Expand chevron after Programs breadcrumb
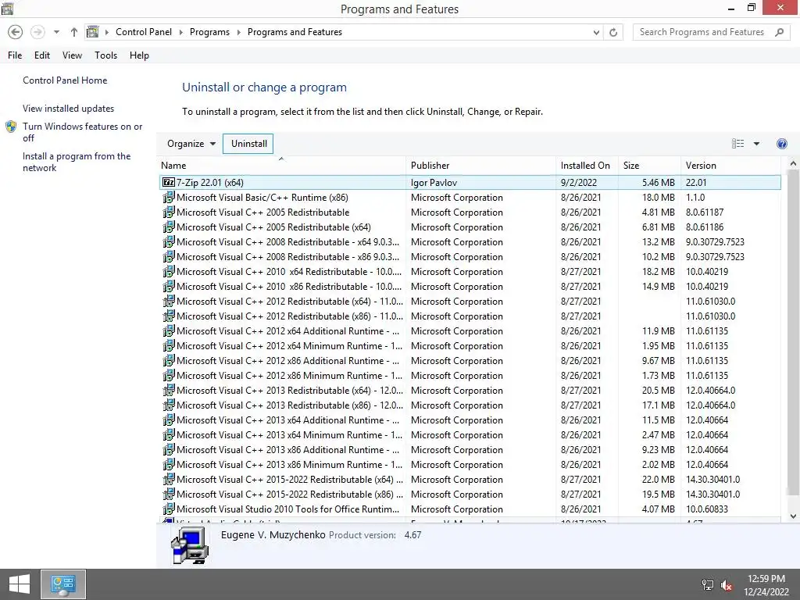 point(238,32)
